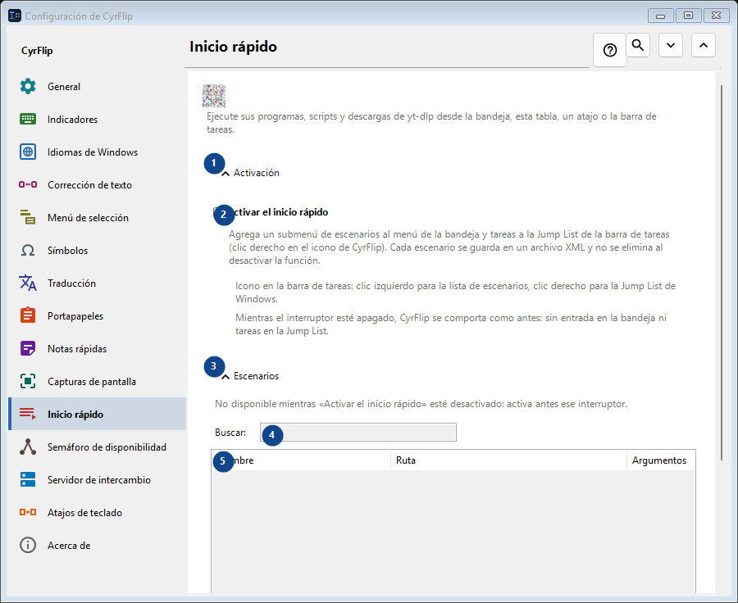Viewport: 738px width, 603px height.
Task: Click into the Buscar search field
Action: (x=358, y=433)
